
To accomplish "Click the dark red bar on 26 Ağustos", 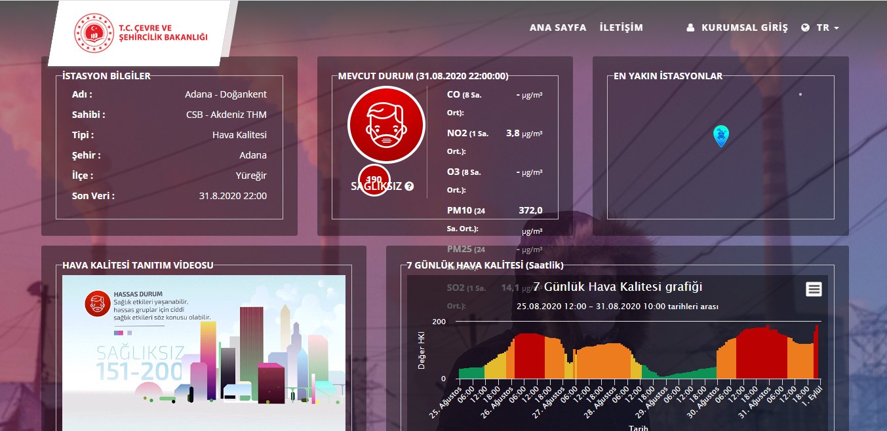I will point(529,357).
